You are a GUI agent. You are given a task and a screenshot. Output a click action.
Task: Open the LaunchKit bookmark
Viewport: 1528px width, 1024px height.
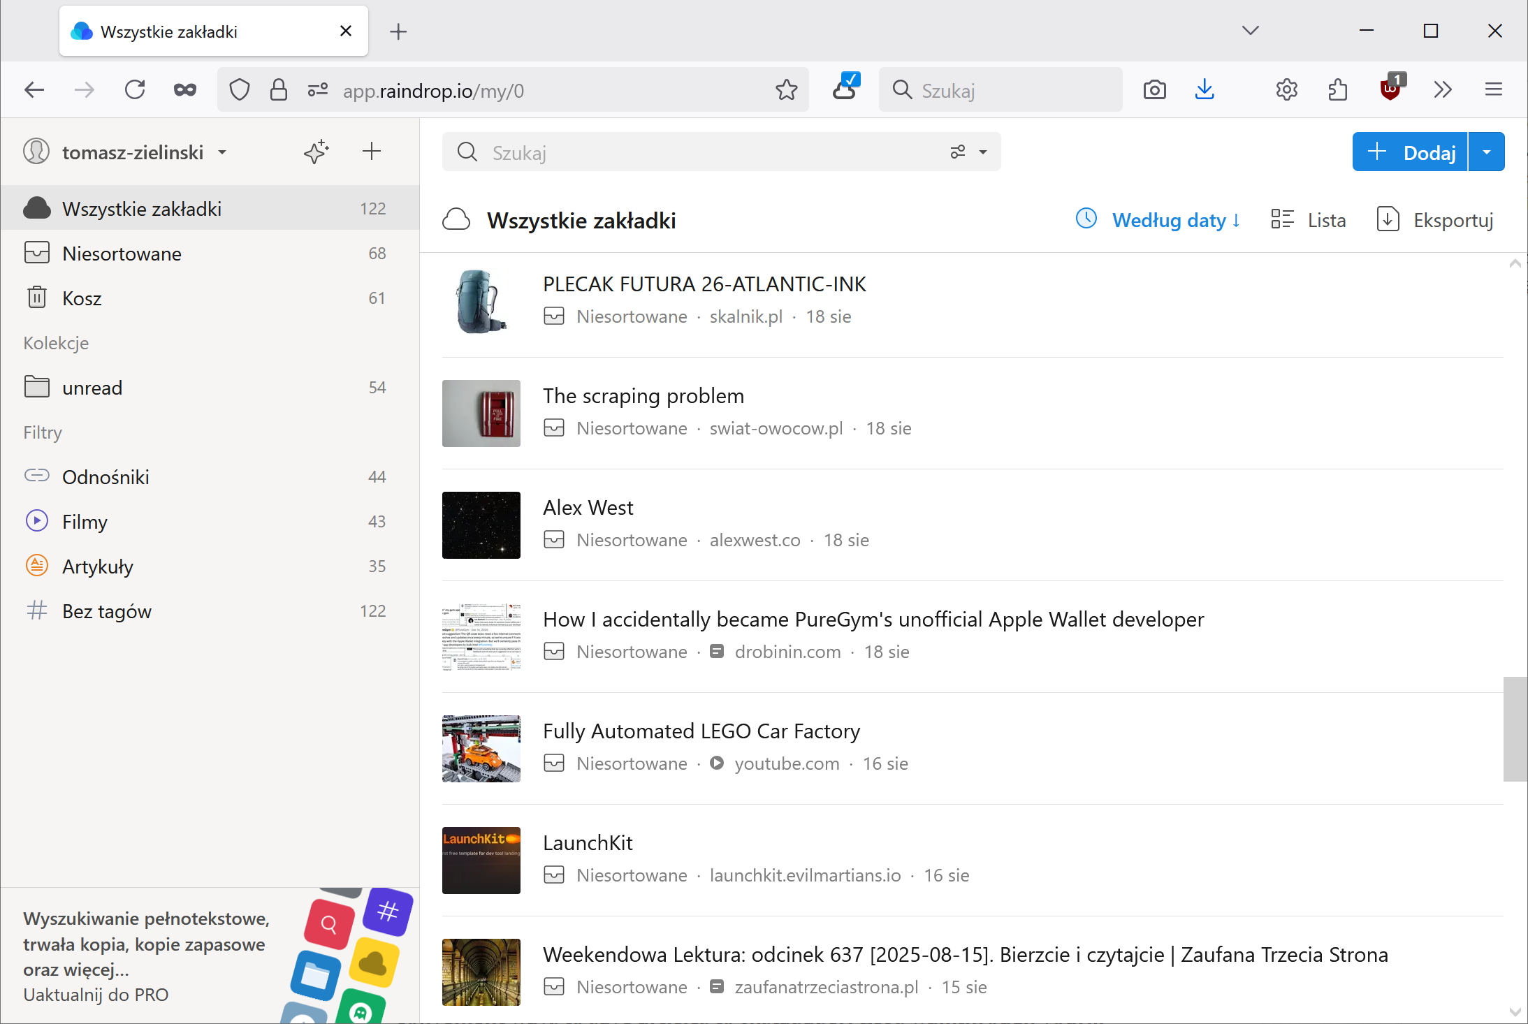(x=588, y=842)
